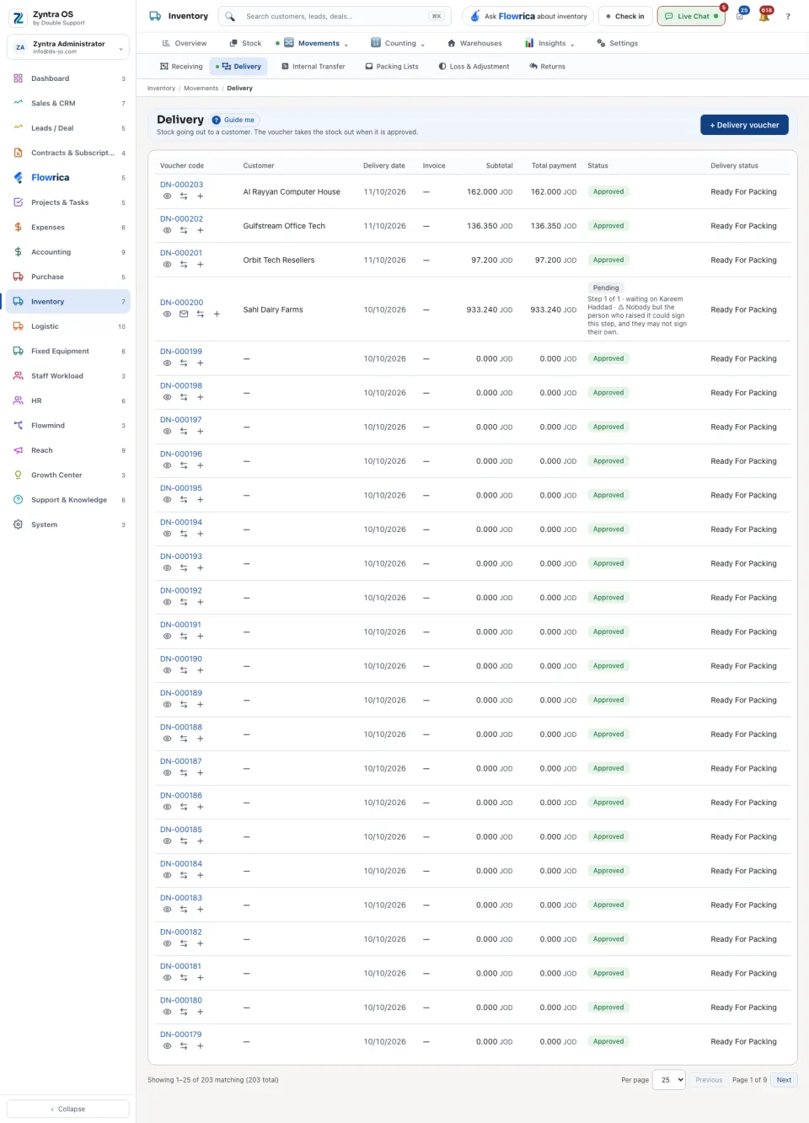The width and height of the screenshot is (809, 1123).
Task: Open the tasks checklist icon with badge 25
Action: point(740,16)
